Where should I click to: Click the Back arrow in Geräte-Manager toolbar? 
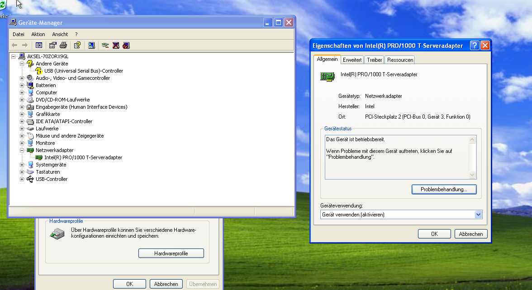[14, 46]
